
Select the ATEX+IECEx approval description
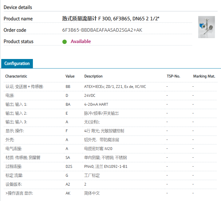[x=115, y=87]
